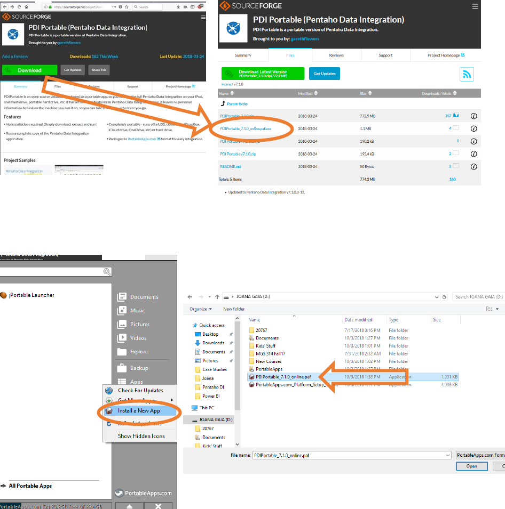The width and height of the screenshot is (505, 509).
Task: Expand the address bar dropdown in file dialog
Action: (437, 297)
